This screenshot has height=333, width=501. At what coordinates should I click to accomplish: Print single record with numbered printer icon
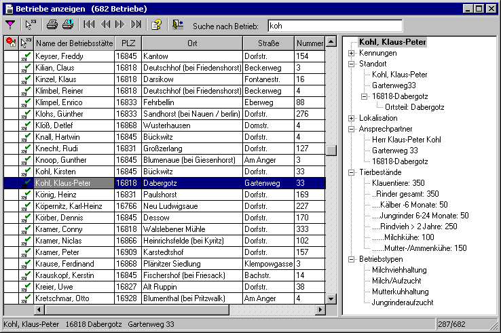pos(68,24)
